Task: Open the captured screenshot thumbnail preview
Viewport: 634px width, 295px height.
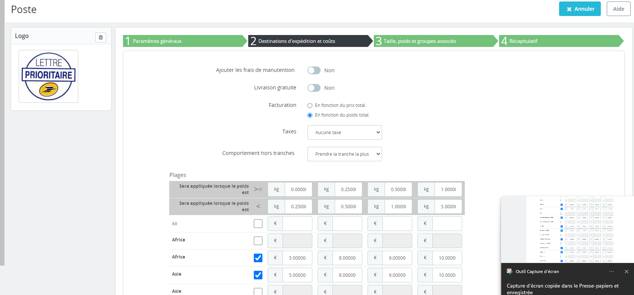Action: (567, 229)
